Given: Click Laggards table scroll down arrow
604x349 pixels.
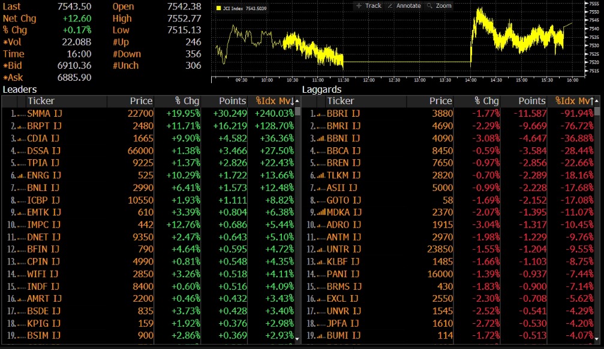Looking at the screenshot, I should click(x=597, y=339).
